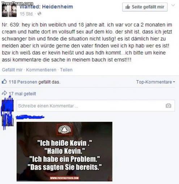Open the post options chevron at top right
Viewport: 179px width, 184px height.
pyautogui.click(x=173, y=5)
